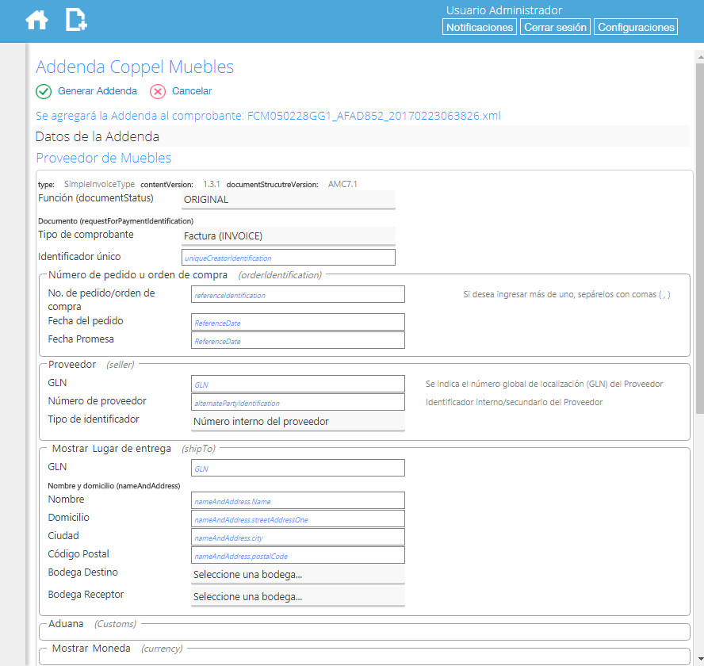Viewport: 704px width, 666px height.
Task: Focus the Domicilio field
Action: 297,519
